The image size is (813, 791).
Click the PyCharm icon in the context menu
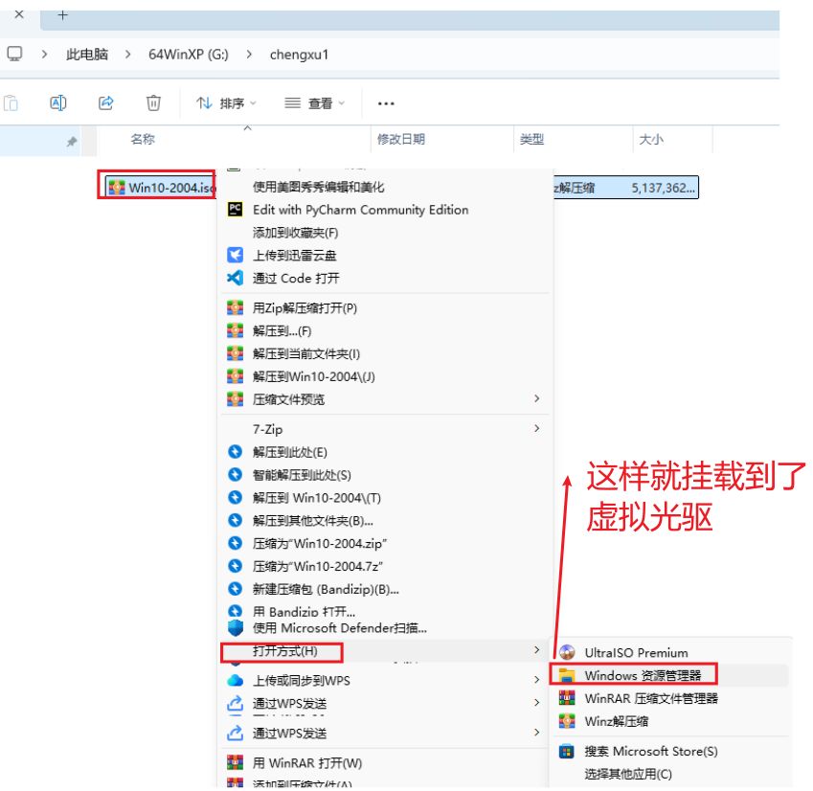click(x=235, y=210)
